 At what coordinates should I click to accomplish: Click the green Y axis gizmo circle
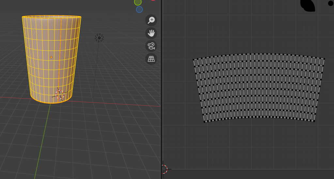(x=138, y=2)
